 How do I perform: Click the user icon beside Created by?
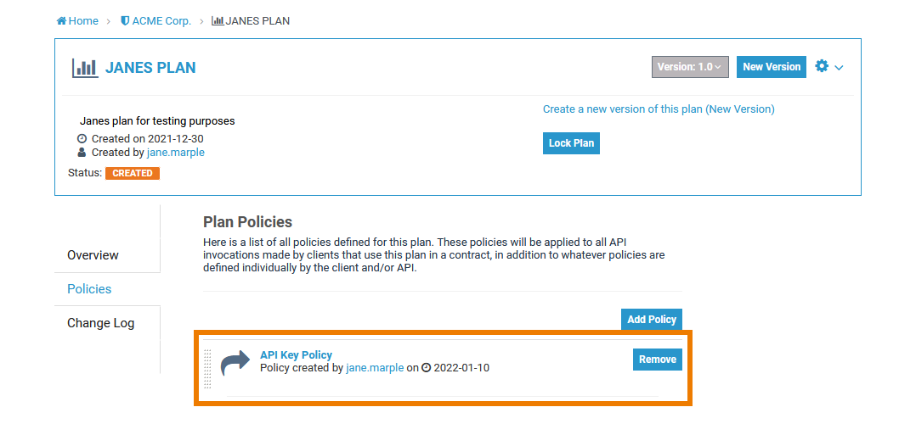tap(82, 153)
